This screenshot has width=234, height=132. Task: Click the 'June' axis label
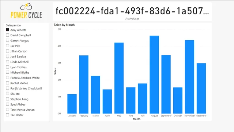[x=131, y=116]
